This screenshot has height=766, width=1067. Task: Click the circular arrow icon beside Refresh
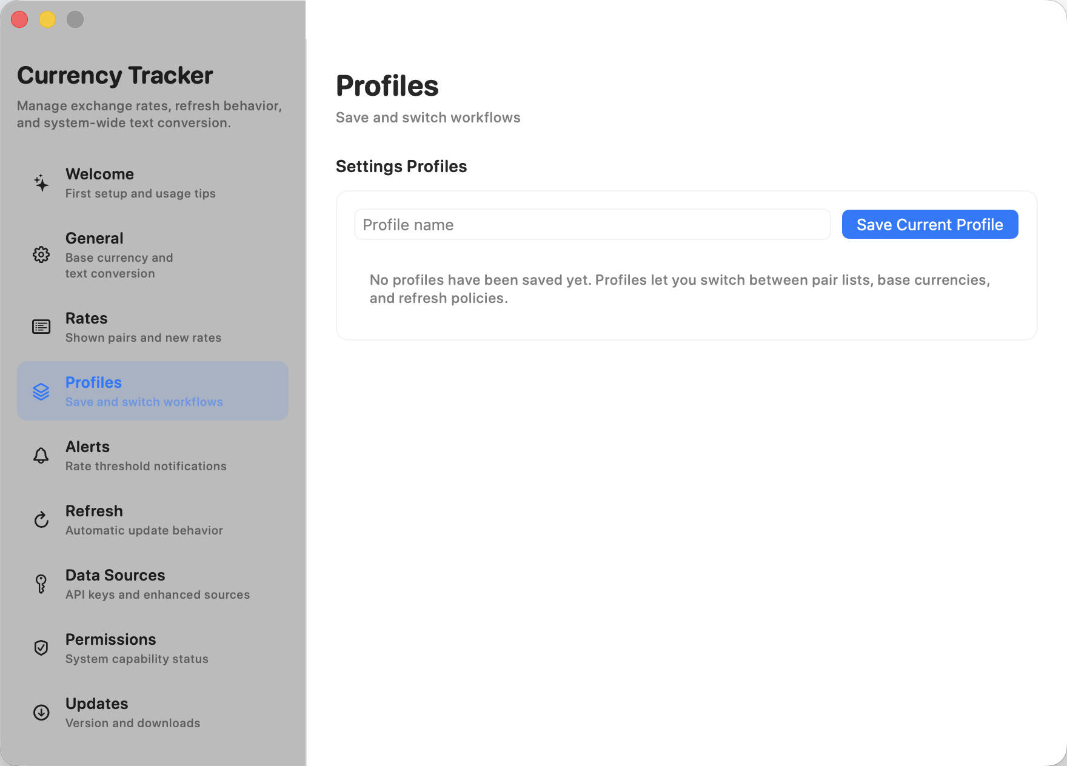tap(41, 519)
